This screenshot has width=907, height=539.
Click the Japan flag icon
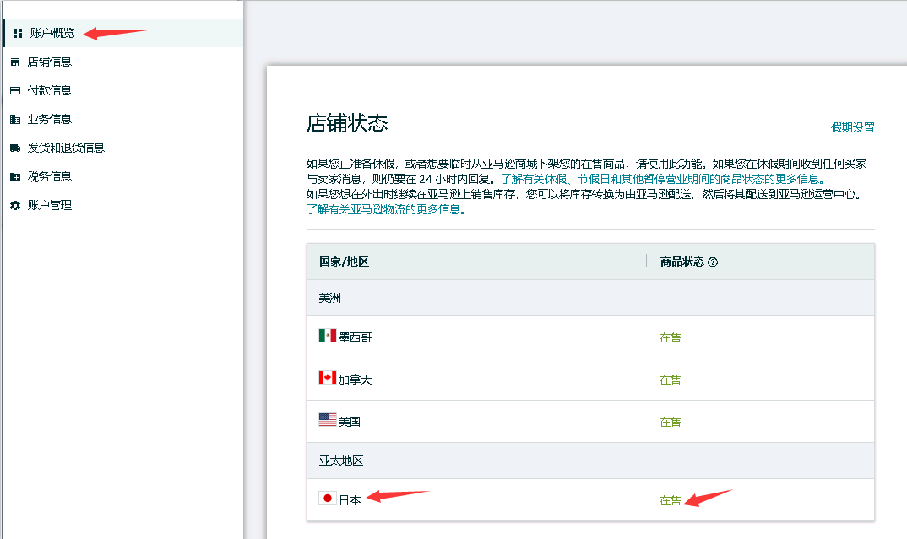(329, 499)
